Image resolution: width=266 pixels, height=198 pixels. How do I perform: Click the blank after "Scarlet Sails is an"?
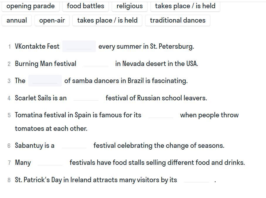coord(86,98)
